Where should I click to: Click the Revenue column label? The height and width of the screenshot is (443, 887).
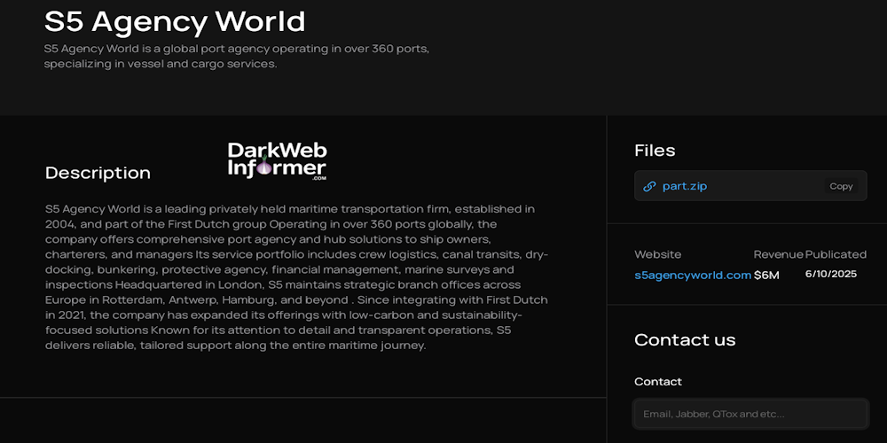click(778, 254)
